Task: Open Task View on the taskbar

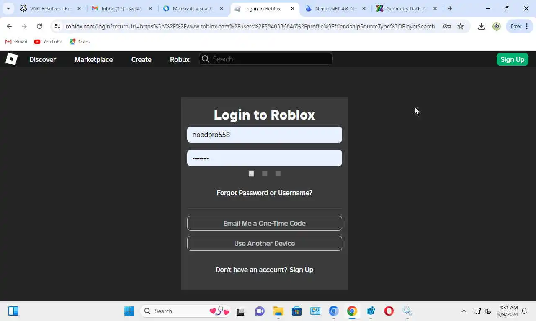Action: (240, 311)
